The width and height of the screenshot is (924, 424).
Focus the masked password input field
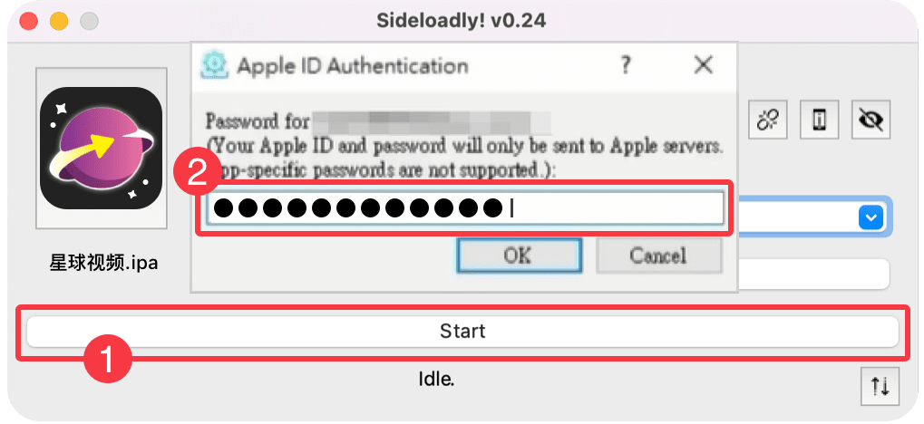(x=464, y=208)
